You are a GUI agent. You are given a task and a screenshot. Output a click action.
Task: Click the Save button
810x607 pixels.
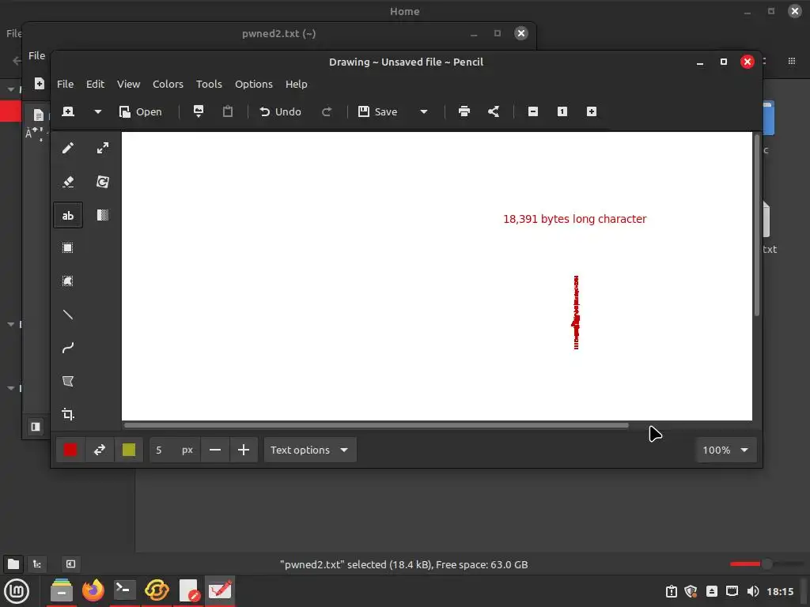tap(378, 111)
